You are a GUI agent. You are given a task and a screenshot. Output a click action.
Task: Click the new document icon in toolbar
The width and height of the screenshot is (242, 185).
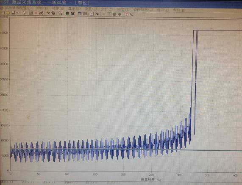click(3, 13)
